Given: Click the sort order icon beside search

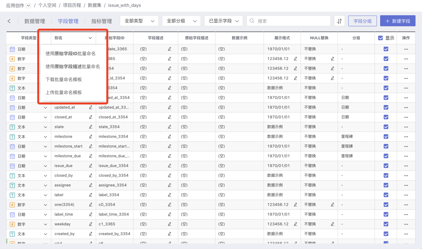Looking at the screenshot, I should [339, 21].
